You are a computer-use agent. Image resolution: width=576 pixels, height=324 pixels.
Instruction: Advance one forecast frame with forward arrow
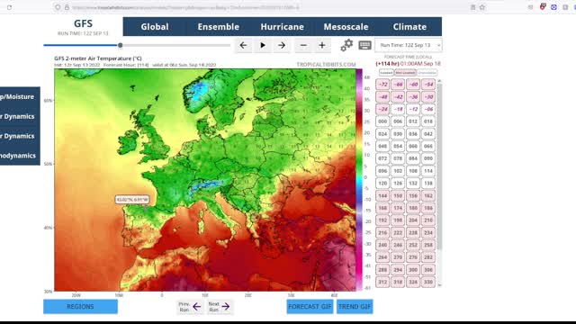282,46
